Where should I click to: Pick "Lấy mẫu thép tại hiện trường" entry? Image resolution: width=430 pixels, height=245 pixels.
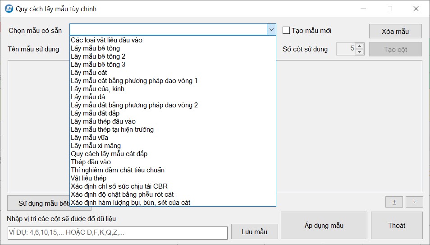click(x=112, y=129)
